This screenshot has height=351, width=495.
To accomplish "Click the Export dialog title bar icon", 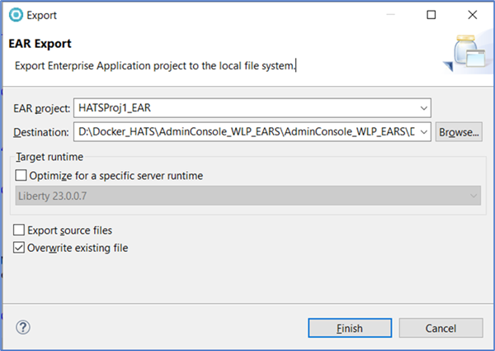I will 15,15.
